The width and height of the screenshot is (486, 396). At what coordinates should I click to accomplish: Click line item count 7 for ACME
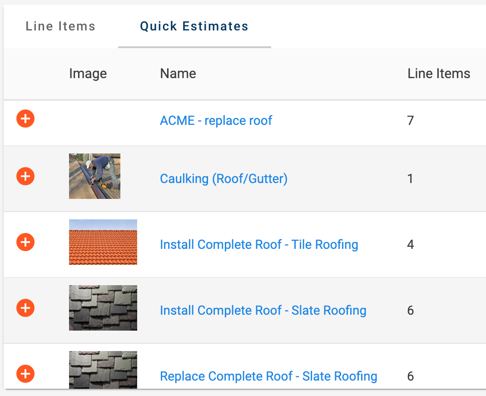[411, 121]
